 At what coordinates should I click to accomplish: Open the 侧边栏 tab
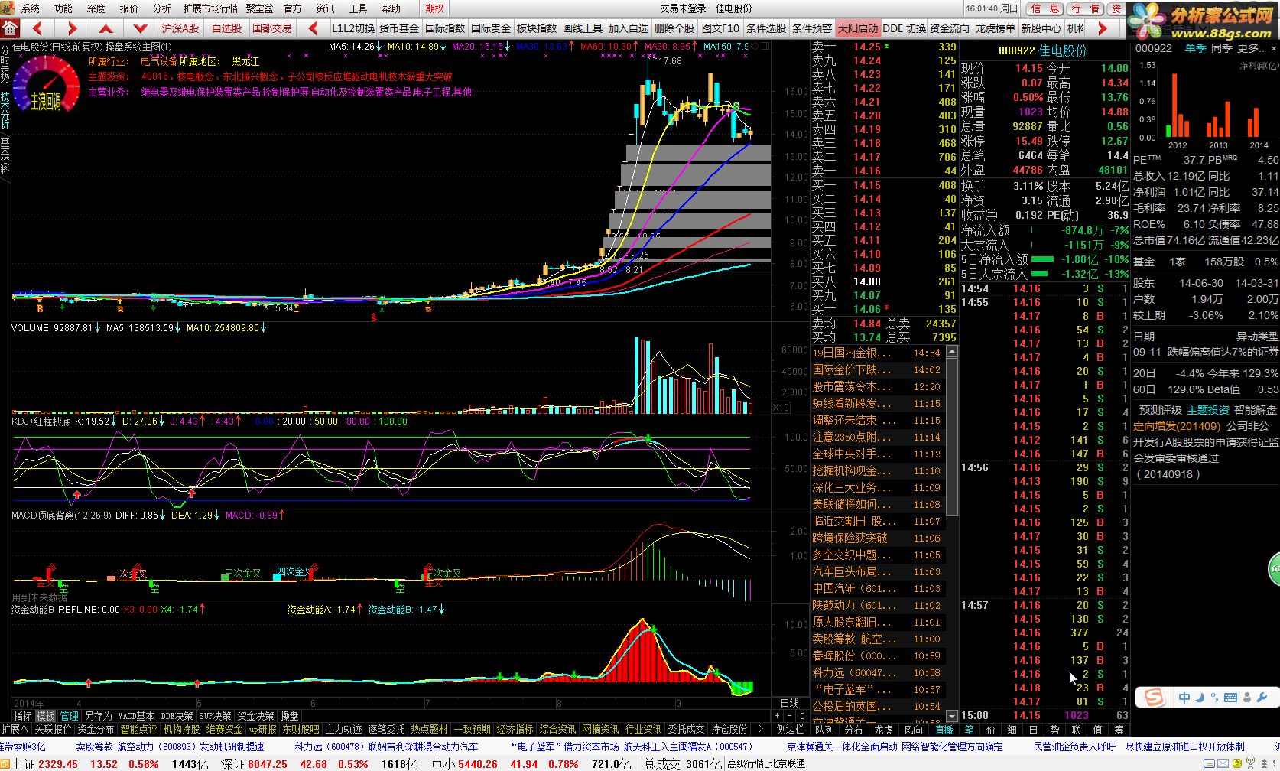[790, 730]
